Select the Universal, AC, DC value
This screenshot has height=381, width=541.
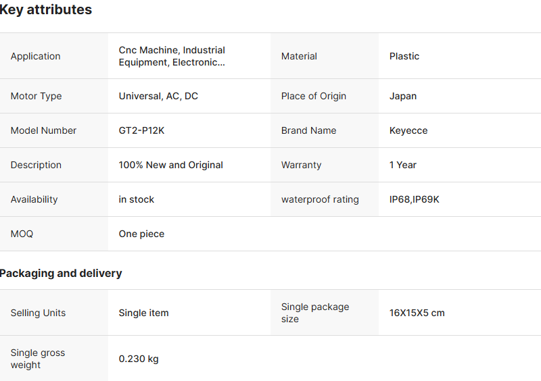[158, 96]
